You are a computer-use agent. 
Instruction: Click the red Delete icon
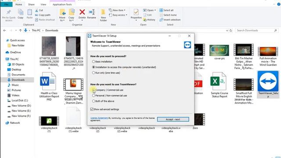[x=82, y=12]
